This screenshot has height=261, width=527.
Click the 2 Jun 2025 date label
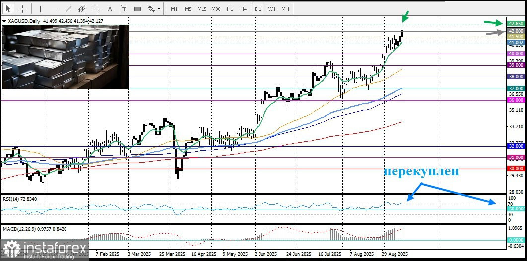pos(266,254)
